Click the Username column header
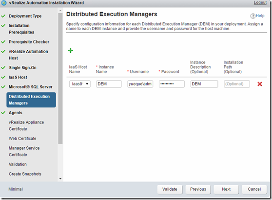The image size is (272, 200). click(x=138, y=72)
